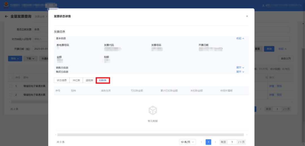Expand the 购买方信息 section
The height and width of the screenshot is (146, 305).
click(x=240, y=72)
